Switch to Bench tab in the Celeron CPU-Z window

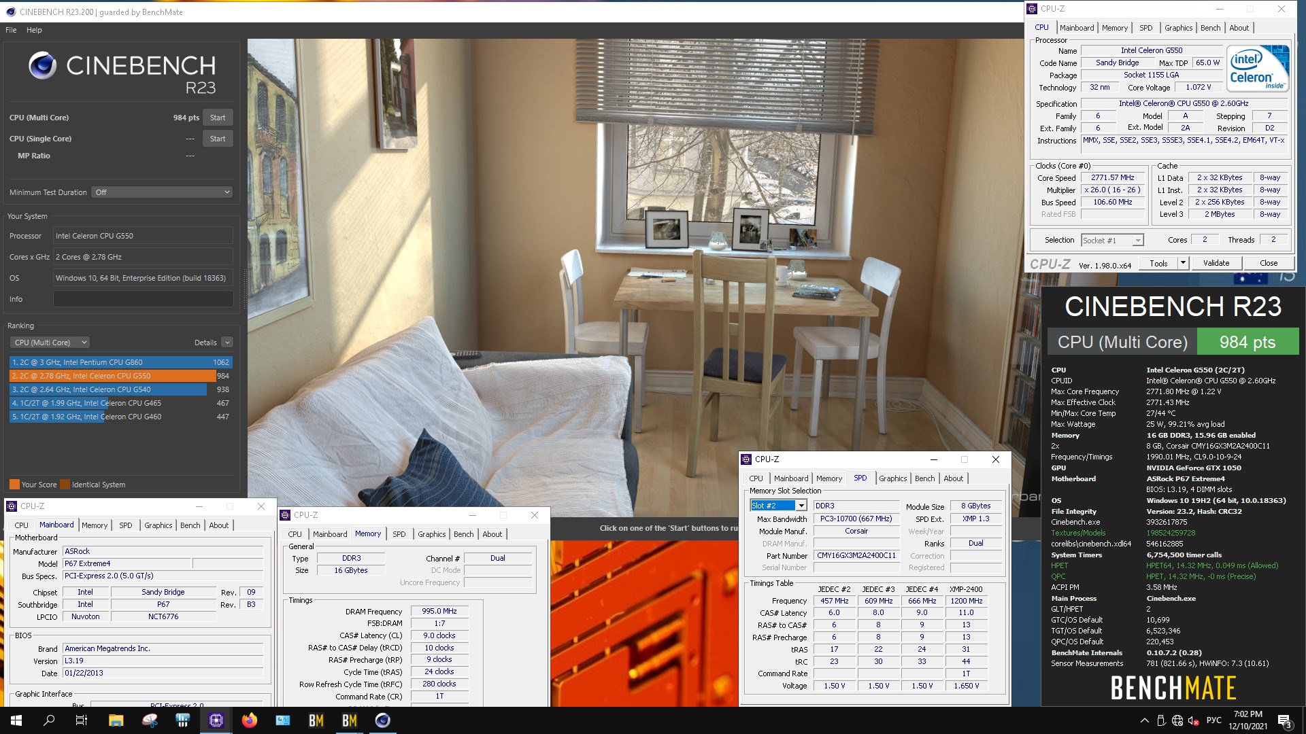pos(1210,28)
